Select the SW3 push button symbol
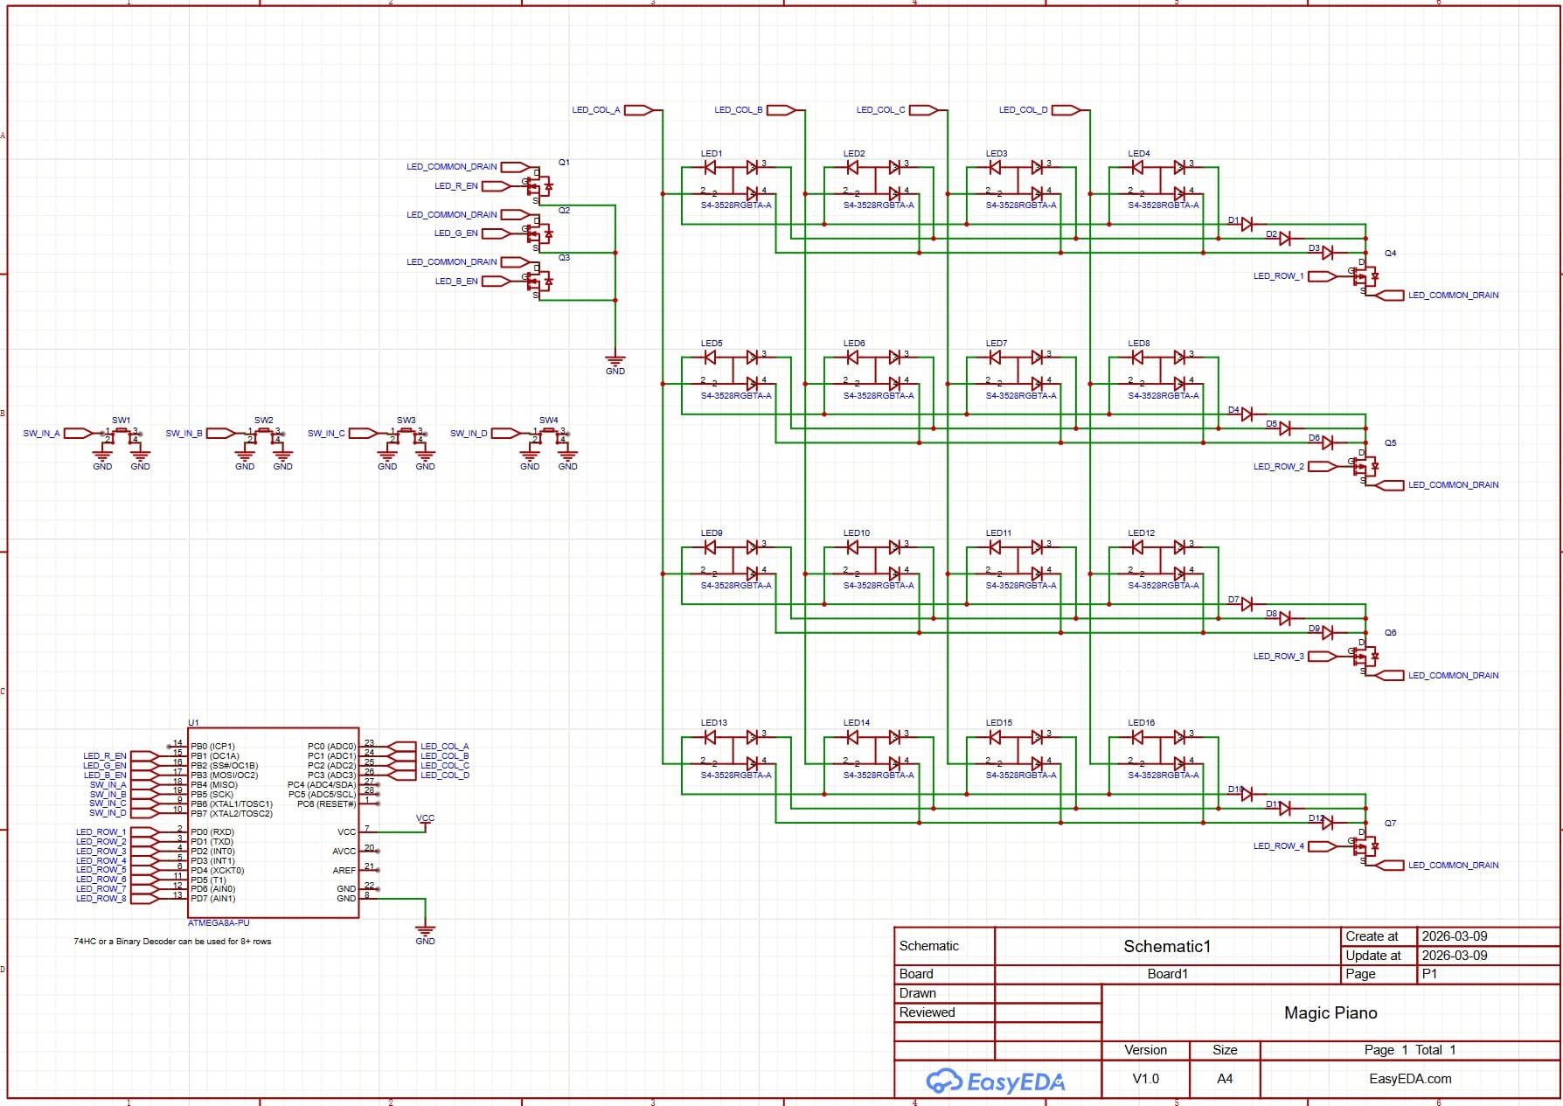 [x=406, y=434]
